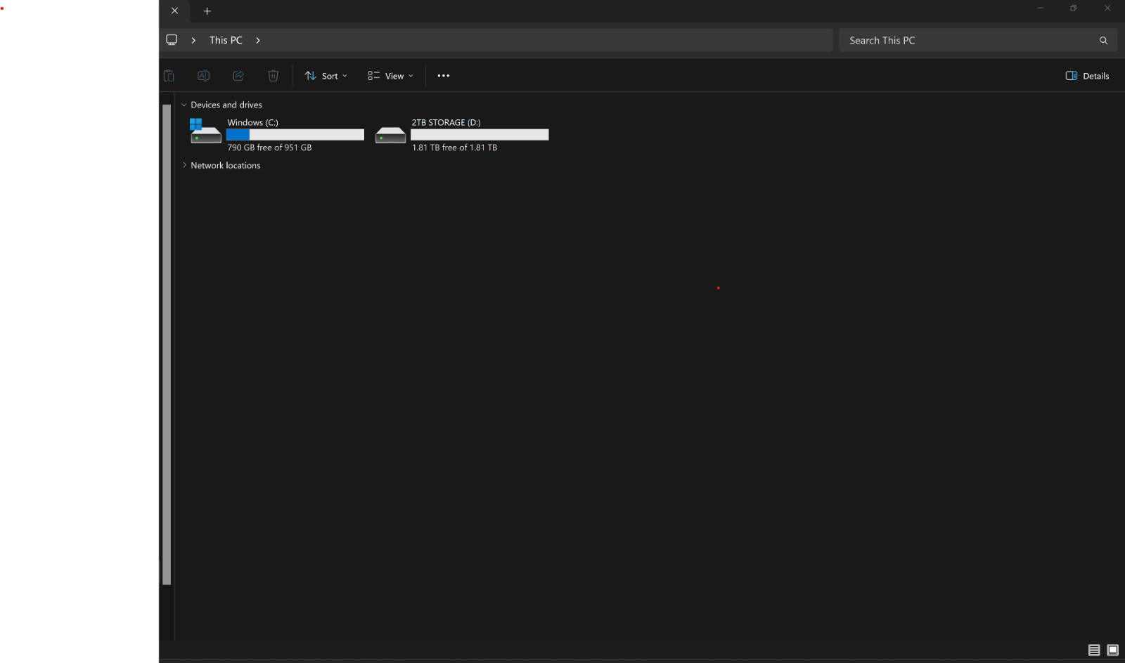Open the Sort dropdown
Image resolution: width=1125 pixels, height=663 pixels.
(326, 76)
